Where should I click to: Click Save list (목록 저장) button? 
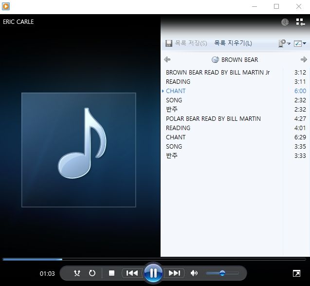pos(186,43)
